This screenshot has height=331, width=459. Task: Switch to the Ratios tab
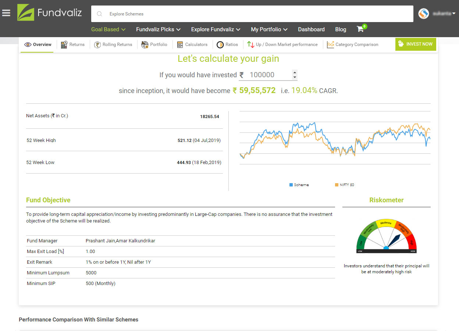(x=227, y=45)
